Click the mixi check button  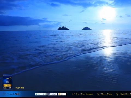coord(62,94)
